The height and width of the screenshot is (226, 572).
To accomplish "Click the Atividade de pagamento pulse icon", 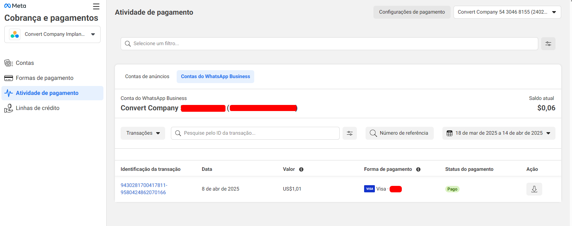I will [x=9, y=93].
